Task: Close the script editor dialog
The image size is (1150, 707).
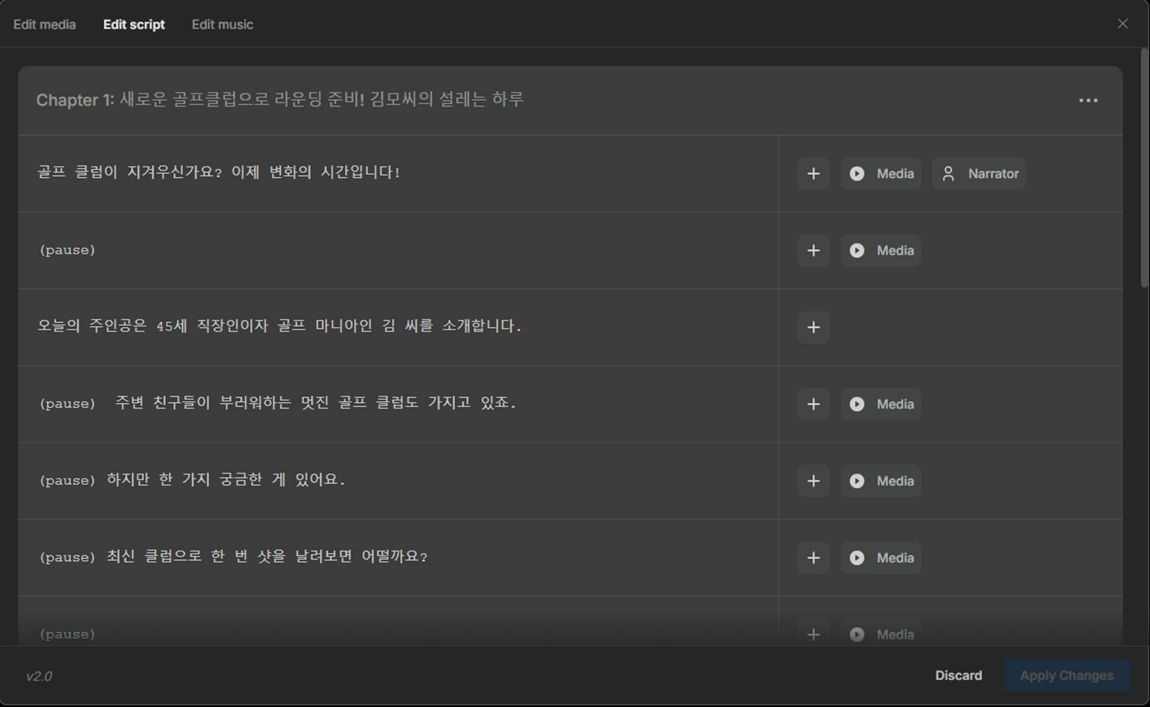Action: click(x=1123, y=24)
